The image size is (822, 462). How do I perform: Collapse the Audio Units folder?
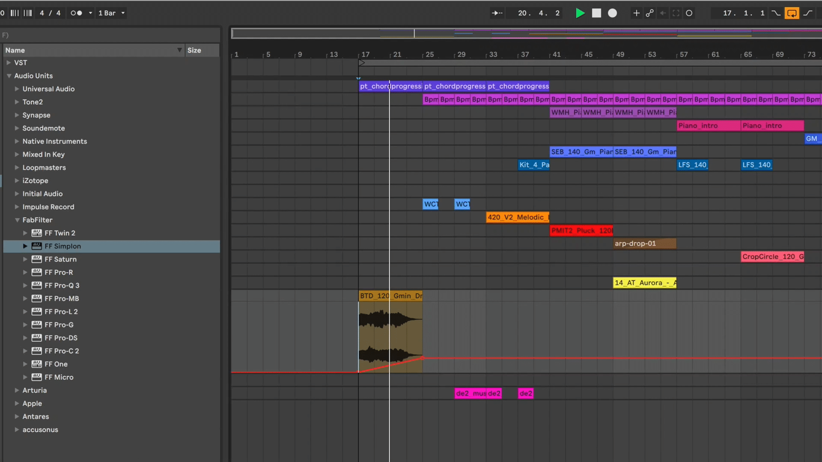tap(9, 76)
